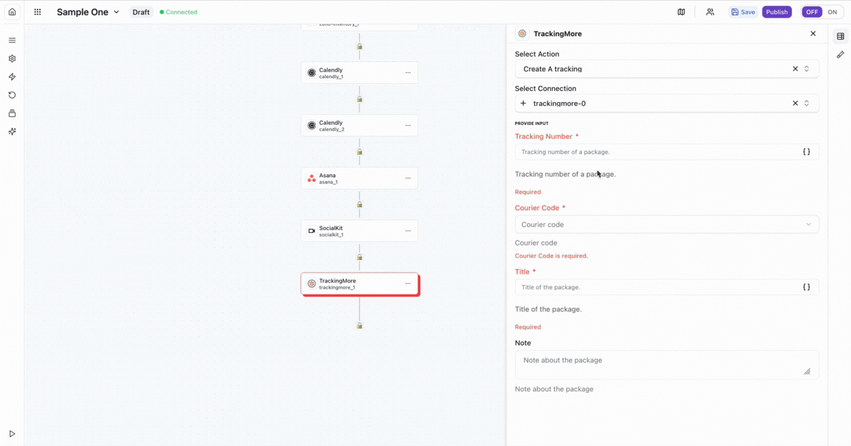Screen dimensions: 851x446
Task: Open the table view icon on the right edge
Action: [x=840, y=36]
